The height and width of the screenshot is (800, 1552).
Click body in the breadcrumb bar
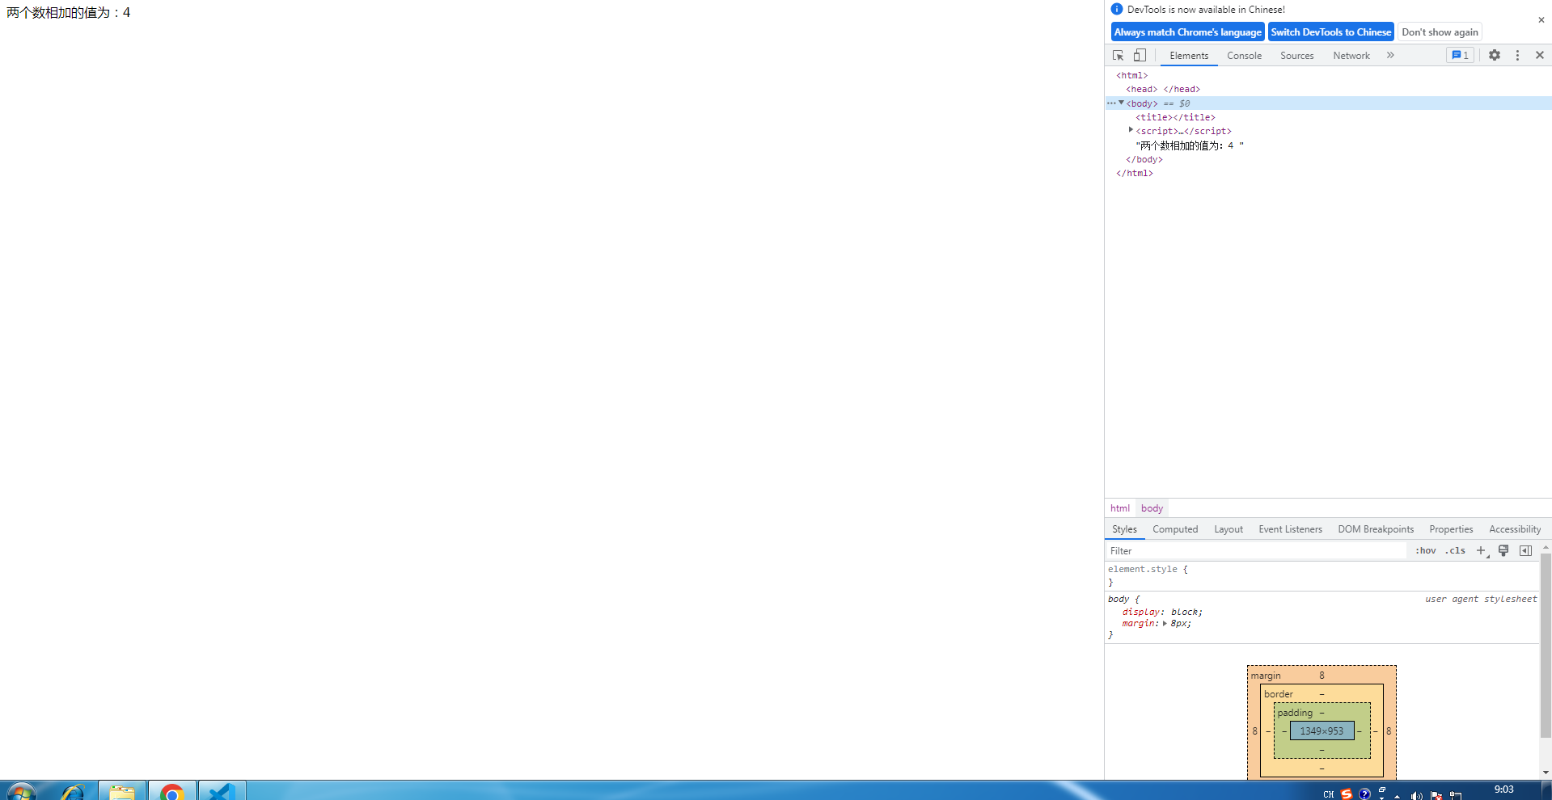click(x=1152, y=508)
